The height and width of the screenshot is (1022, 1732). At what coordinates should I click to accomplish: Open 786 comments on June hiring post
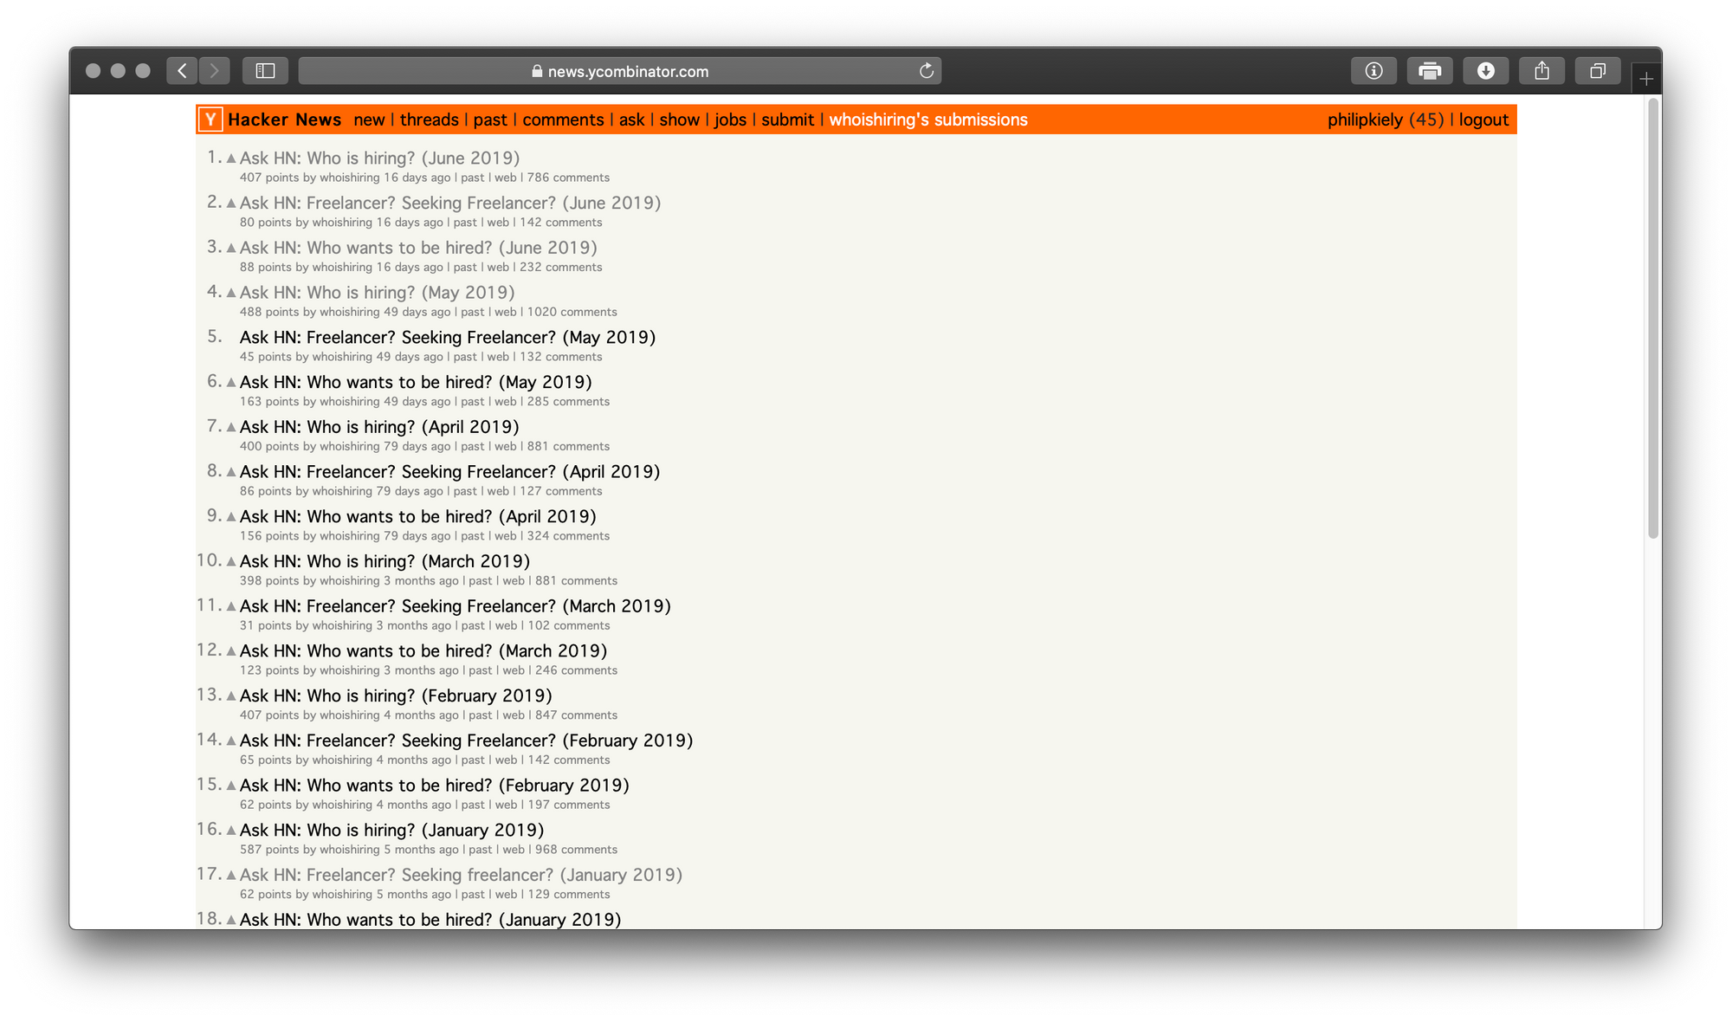pos(568,178)
